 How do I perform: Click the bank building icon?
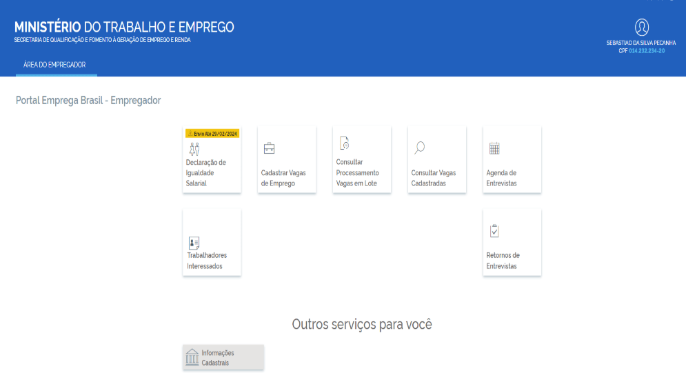coord(192,357)
